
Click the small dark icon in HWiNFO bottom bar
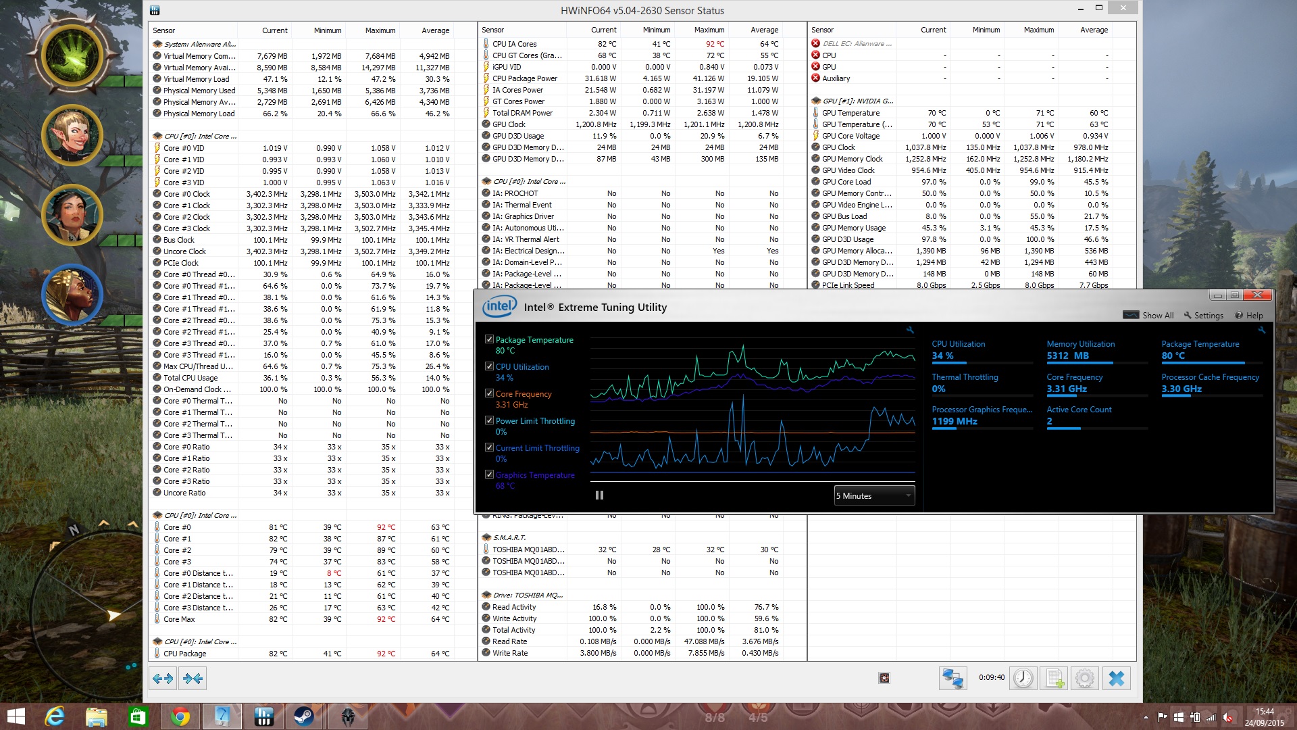(x=884, y=678)
